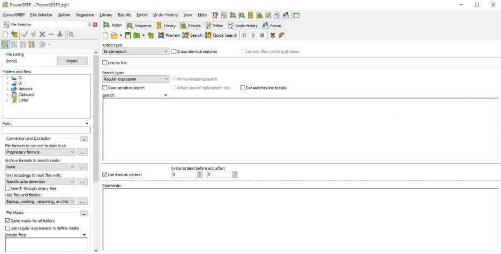Switch to the Undo History tab
This screenshot has width=501, height=254.
[243, 26]
